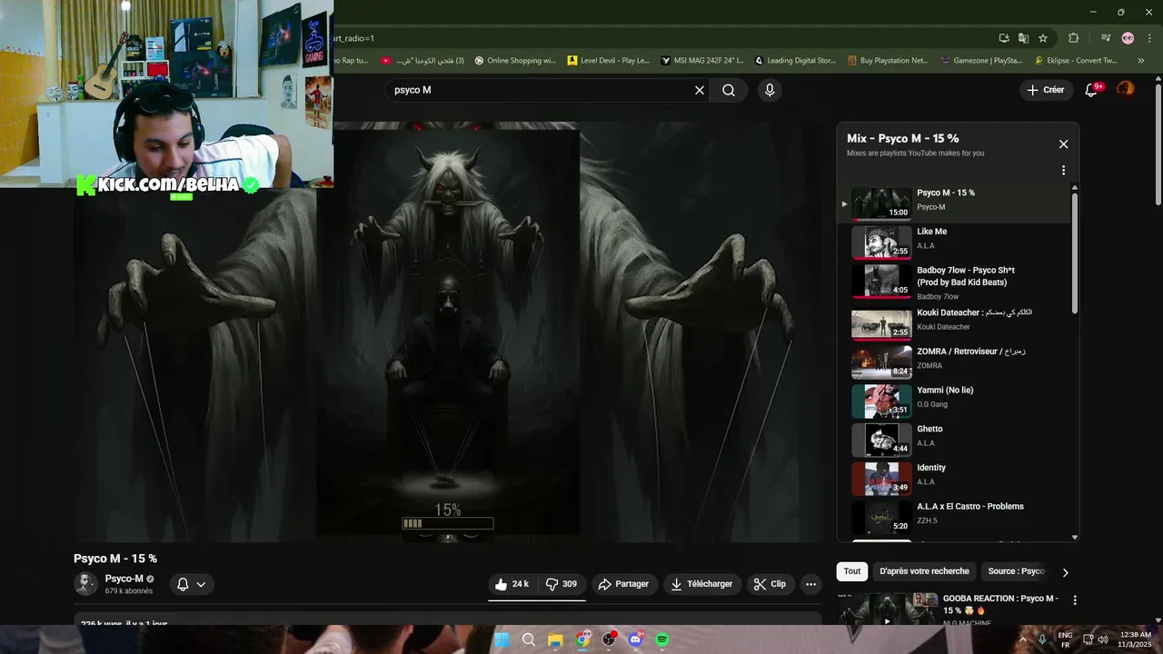Image resolution: width=1163 pixels, height=654 pixels.
Task: Click the Créer create button
Action: pyautogui.click(x=1046, y=90)
